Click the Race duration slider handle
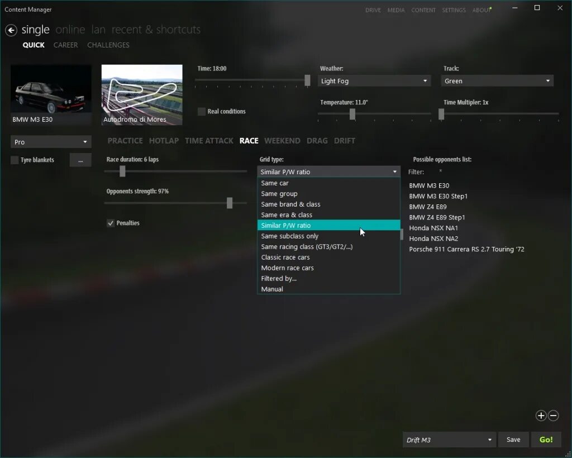 (122, 171)
